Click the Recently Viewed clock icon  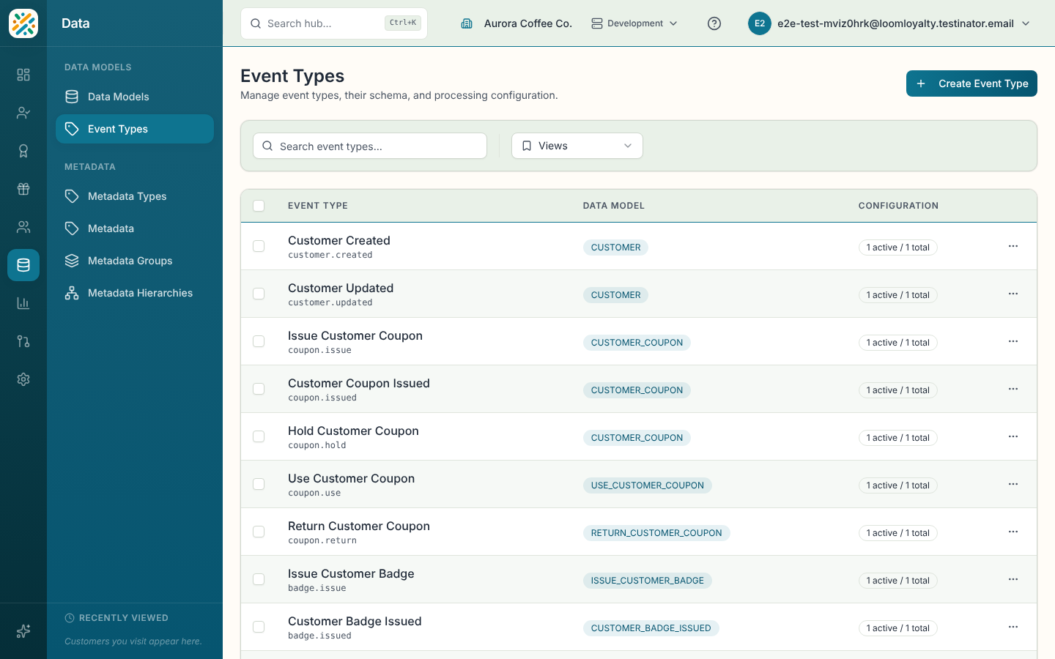pyautogui.click(x=70, y=618)
